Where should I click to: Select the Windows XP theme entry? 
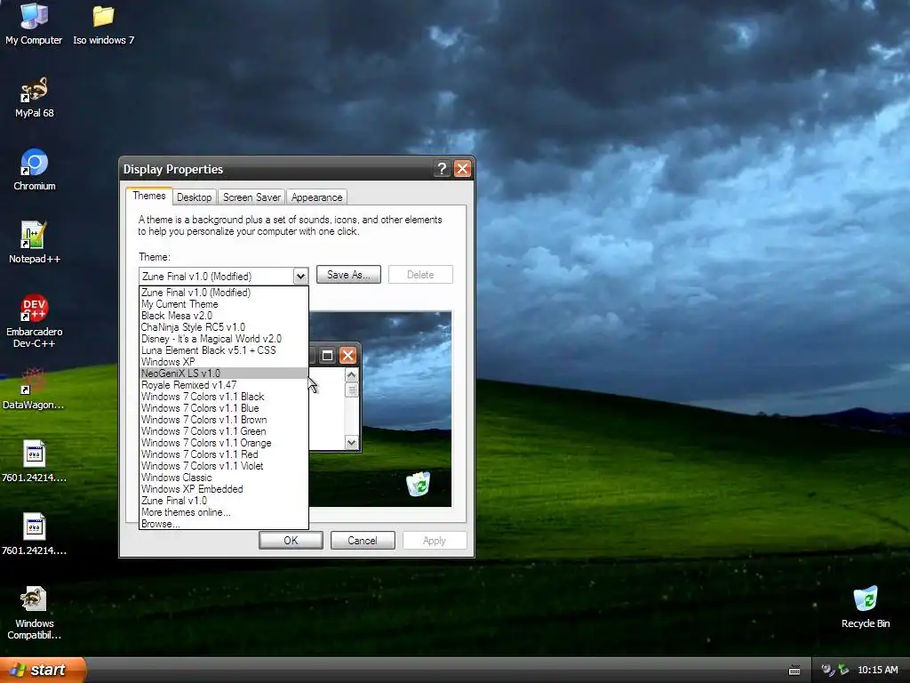224,362
